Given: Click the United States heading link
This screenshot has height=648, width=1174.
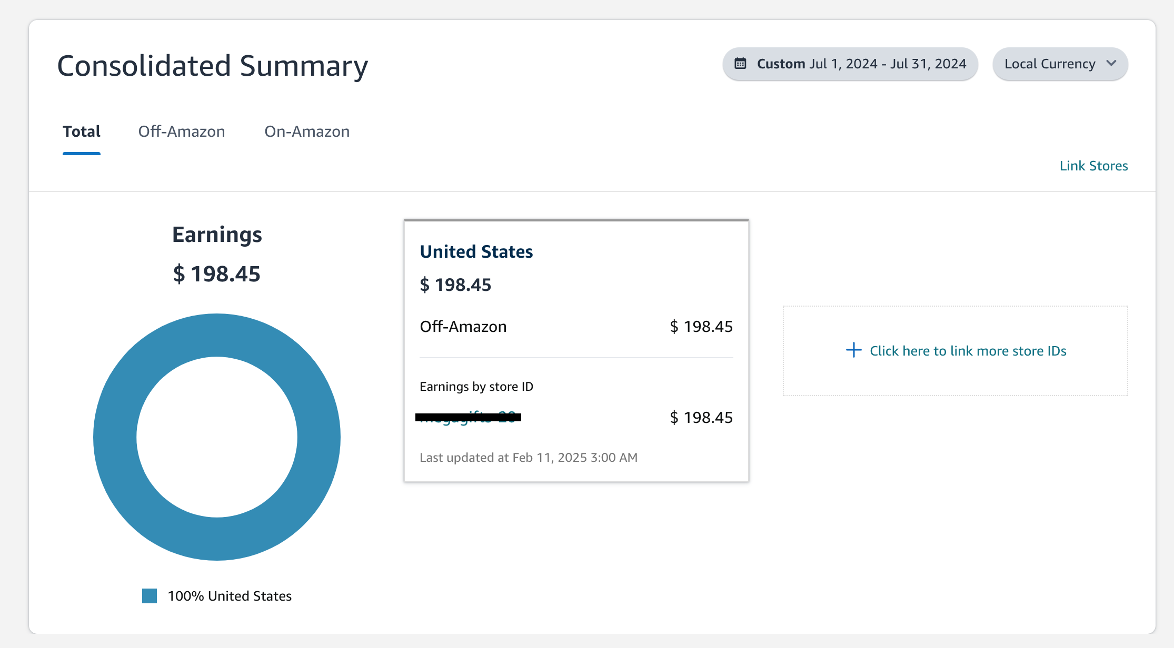Looking at the screenshot, I should [x=476, y=251].
